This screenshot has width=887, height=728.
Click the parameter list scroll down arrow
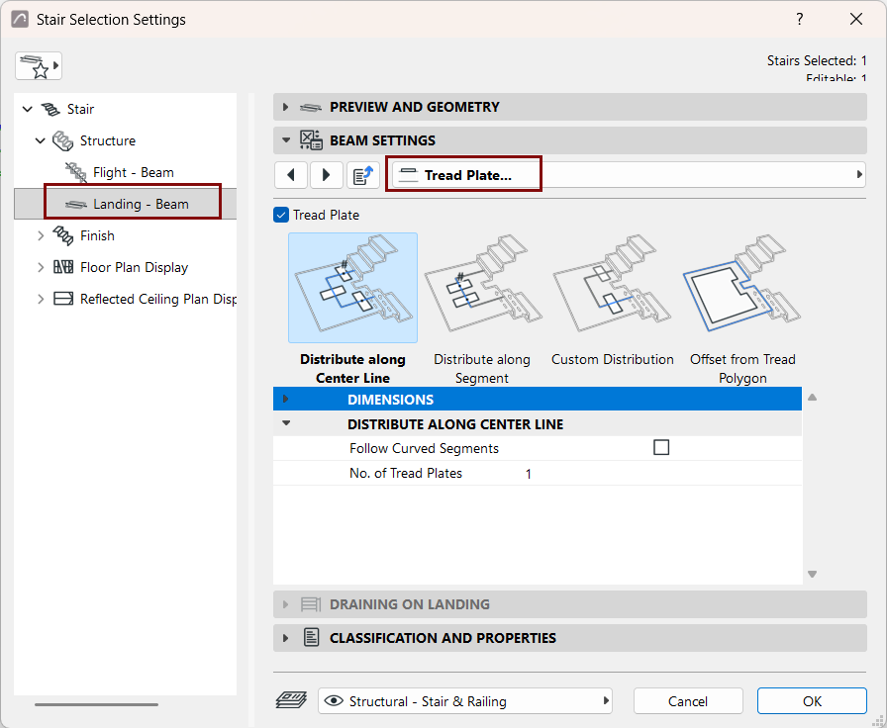point(813,575)
